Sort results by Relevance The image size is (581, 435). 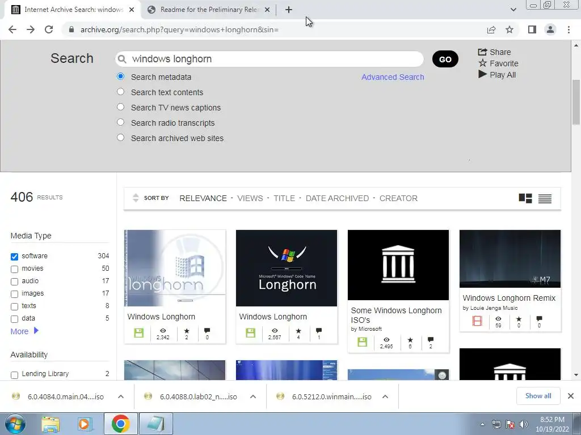[203, 198]
